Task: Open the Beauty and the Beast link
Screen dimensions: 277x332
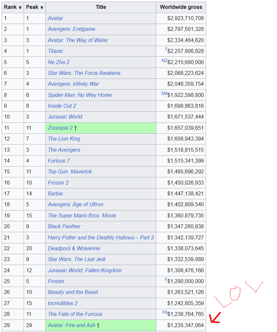Action: [73, 292]
